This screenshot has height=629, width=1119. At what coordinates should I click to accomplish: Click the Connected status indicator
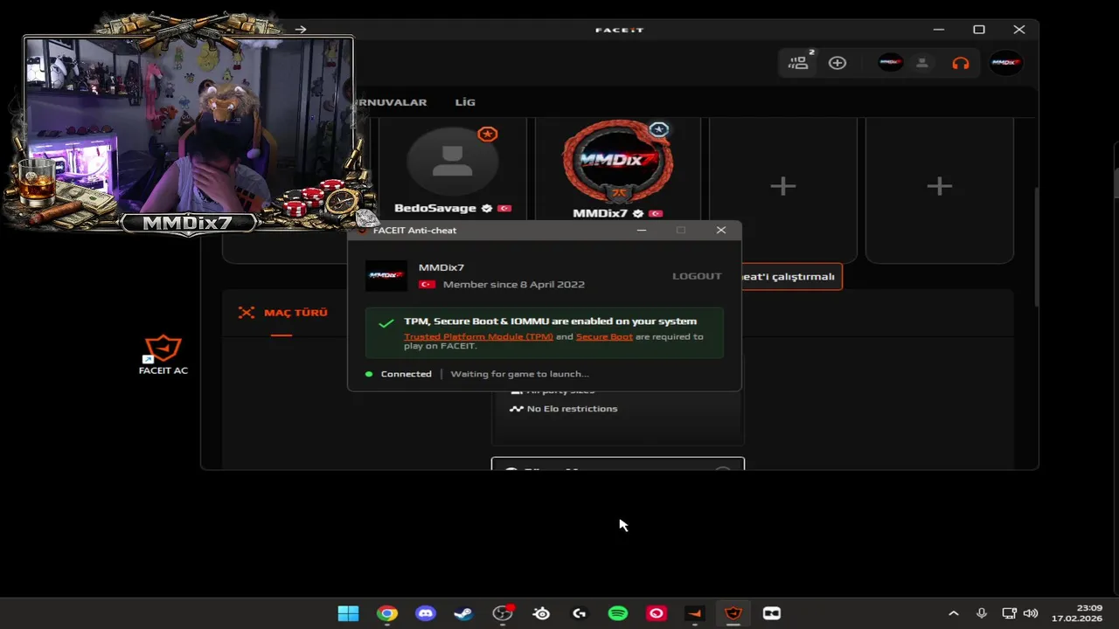click(399, 374)
